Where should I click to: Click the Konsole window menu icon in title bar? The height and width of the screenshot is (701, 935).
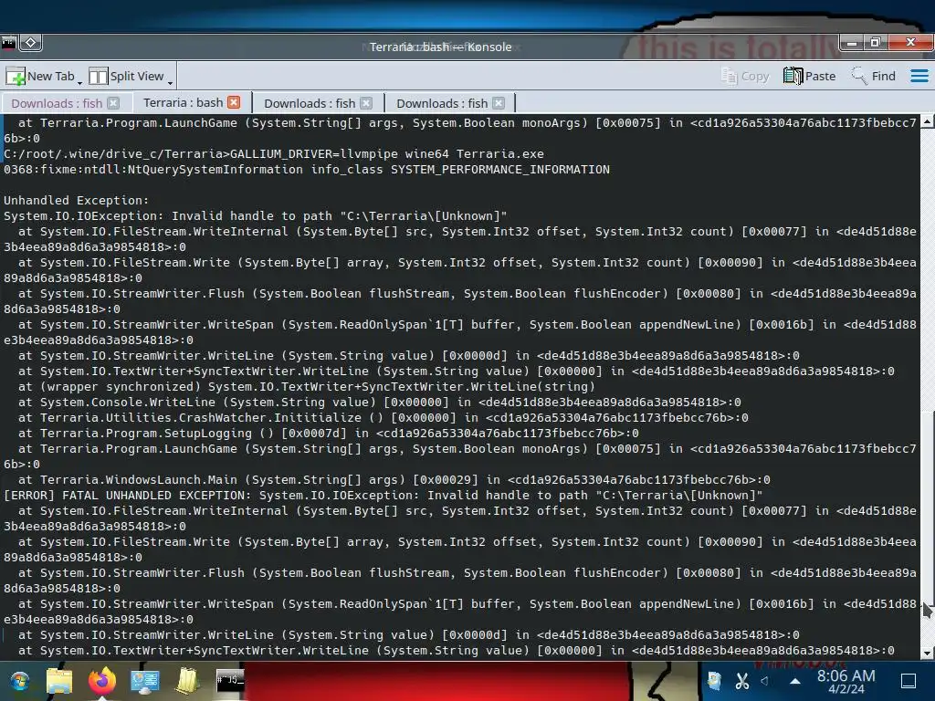point(8,43)
